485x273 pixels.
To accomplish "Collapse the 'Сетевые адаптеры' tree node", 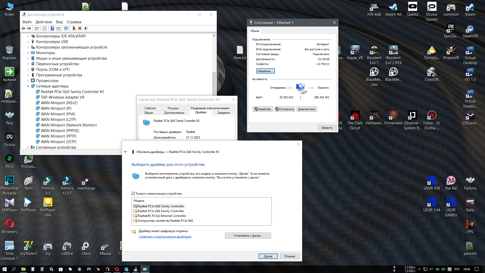I will [28, 86].
